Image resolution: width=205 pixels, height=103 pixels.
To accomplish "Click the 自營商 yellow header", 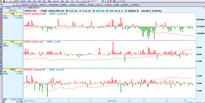I will (13, 70).
